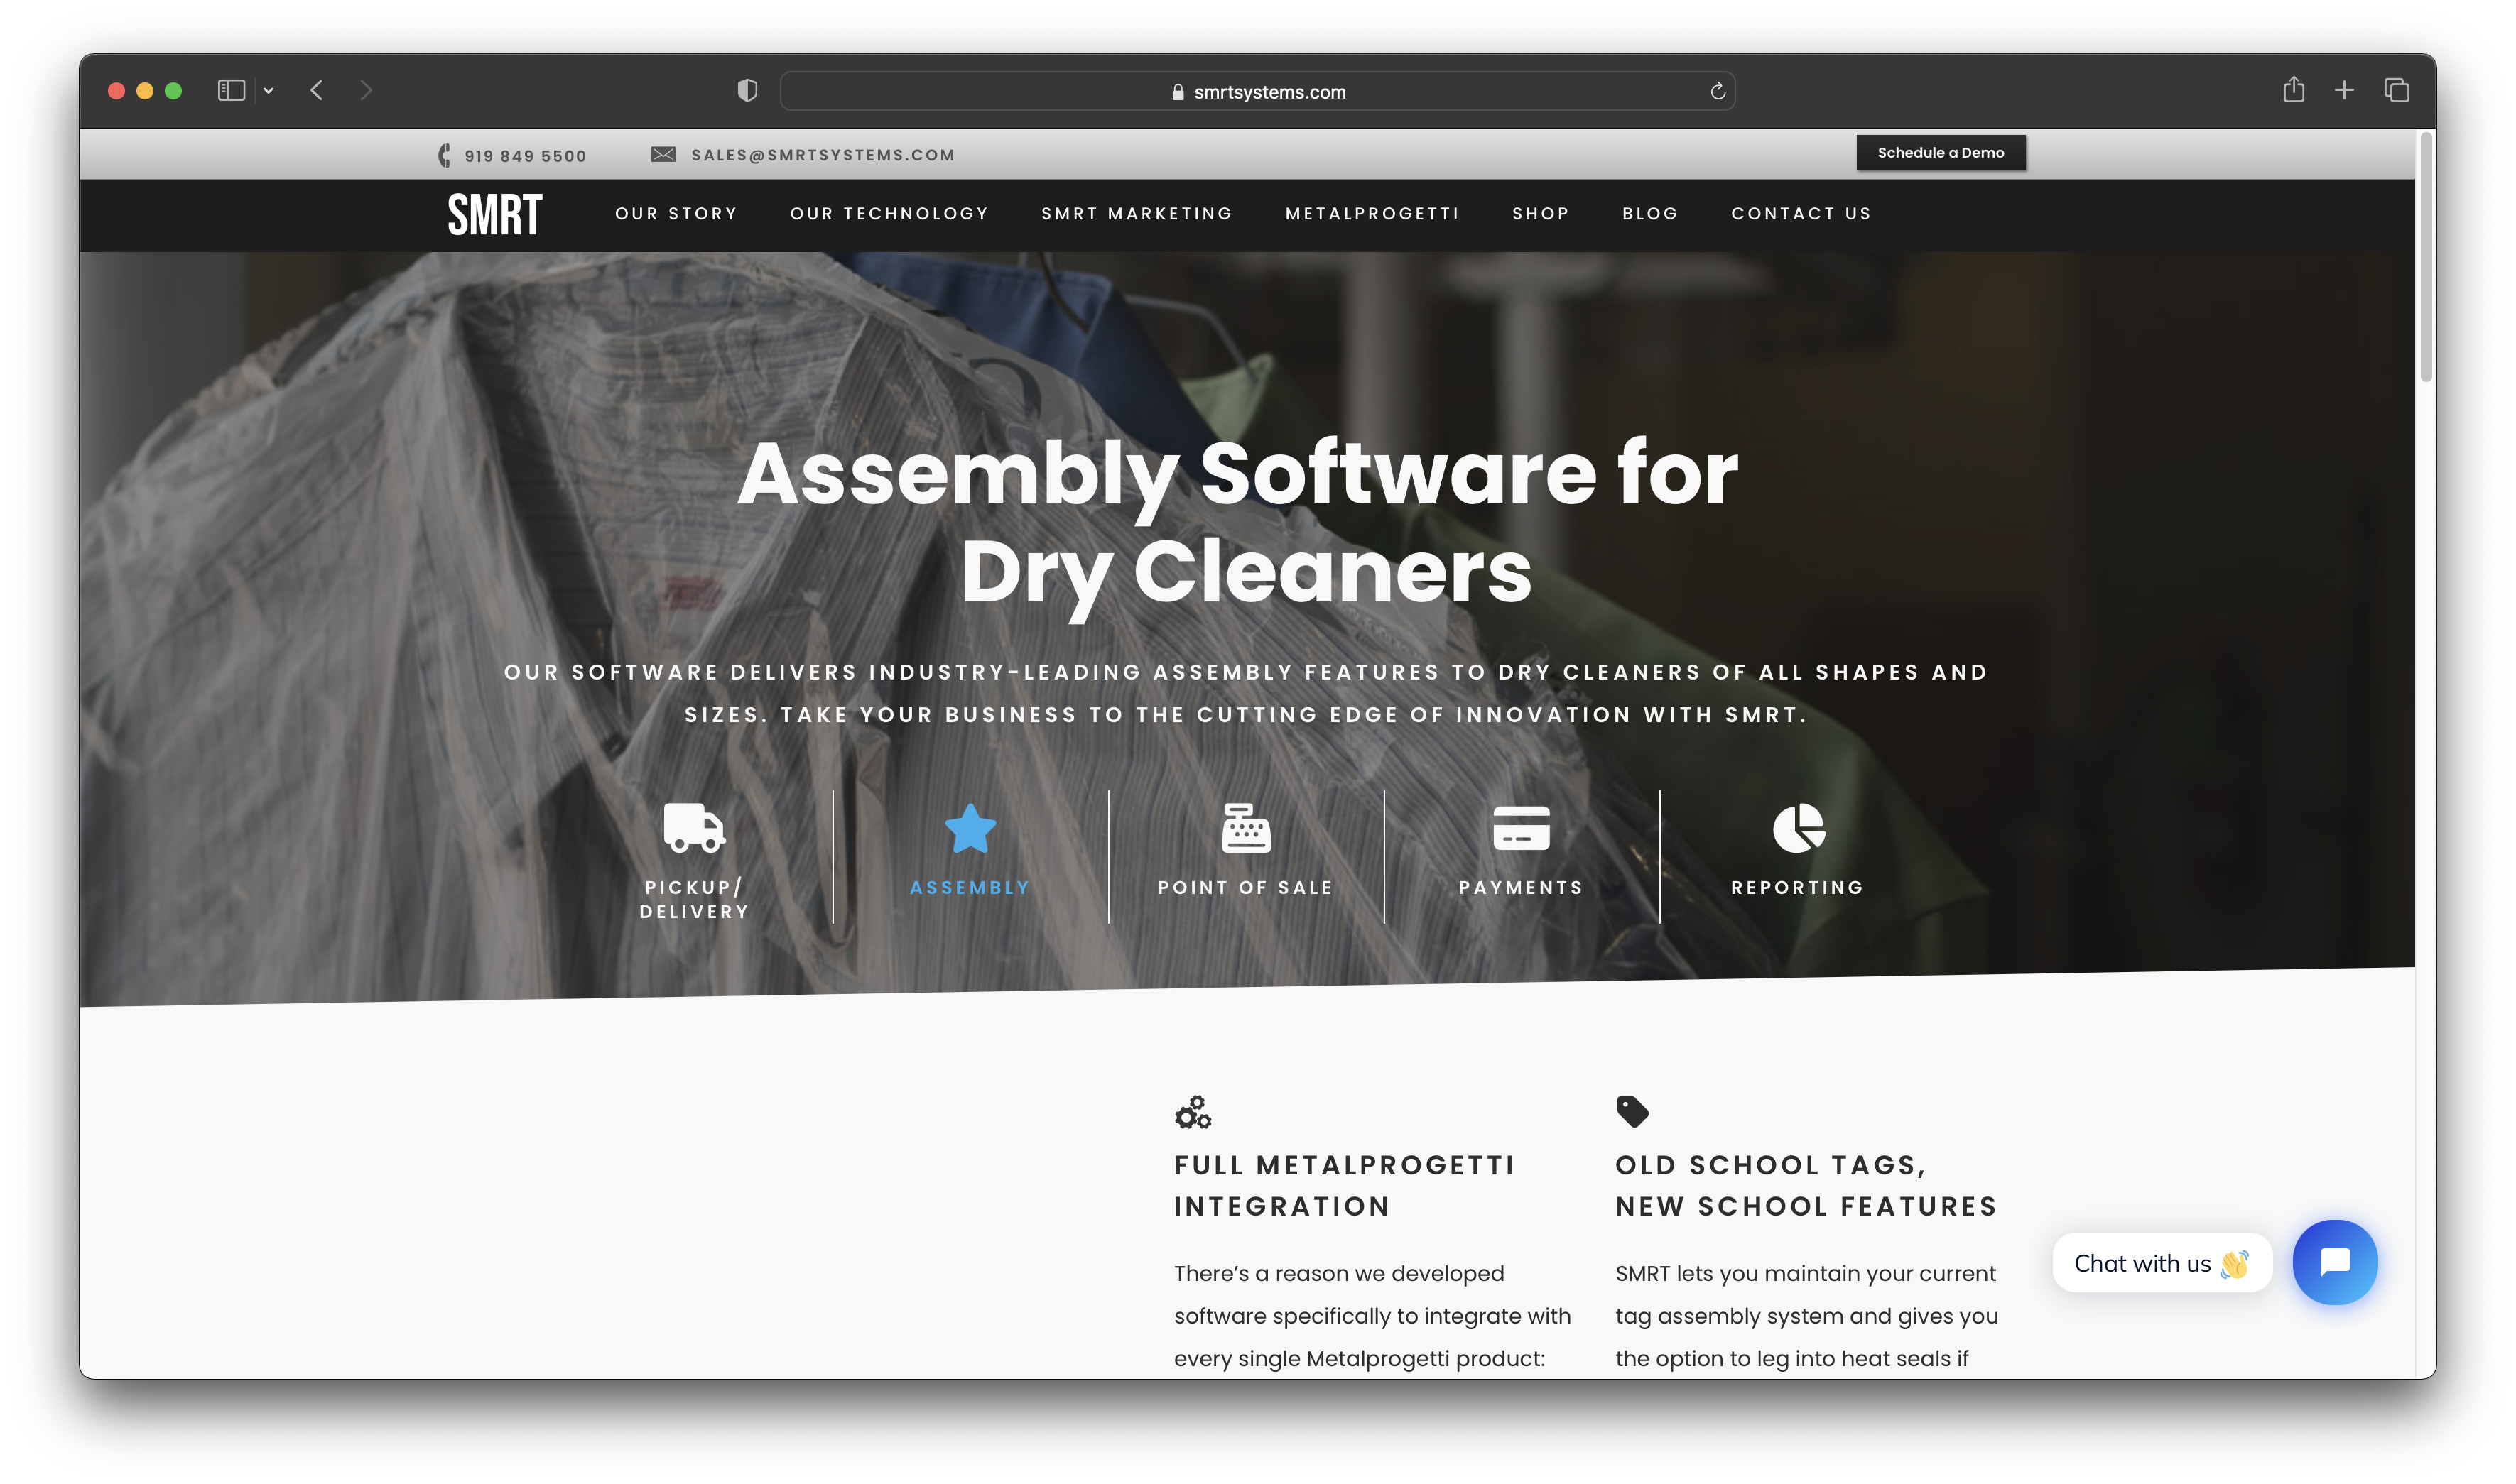Go back with the browser back arrow
Viewport: 2516px width, 1484px height.
(x=316, y=91)
